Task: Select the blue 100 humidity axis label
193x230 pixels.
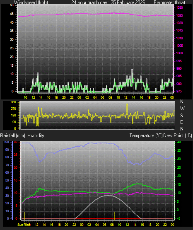Action: pyautogui.click(x=7, y=142)
